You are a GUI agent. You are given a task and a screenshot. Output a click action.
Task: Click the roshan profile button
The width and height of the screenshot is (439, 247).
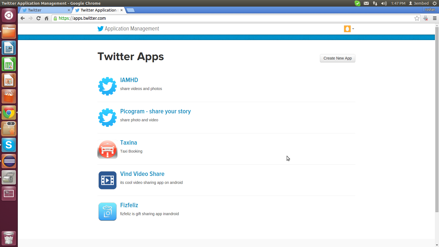(430, 10)
